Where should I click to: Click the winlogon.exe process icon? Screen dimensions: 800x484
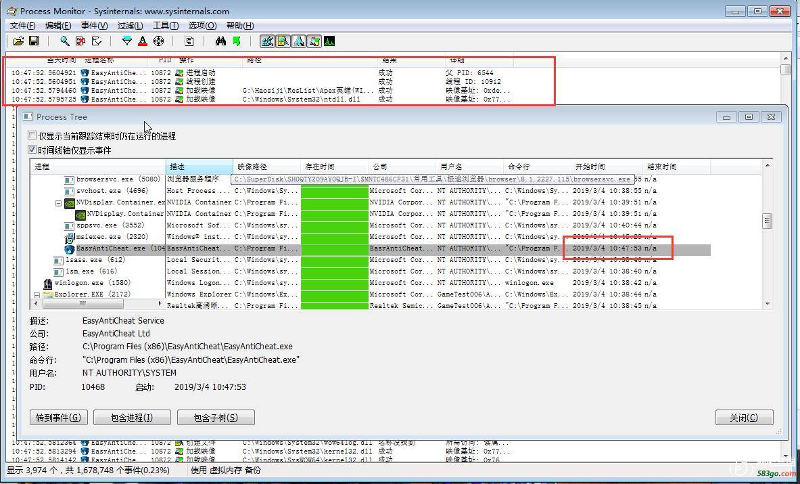[48, 283]
